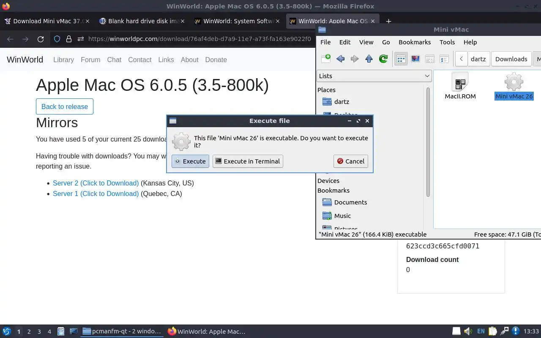Open the Library nav link
The height and width of the screenshot is (338, 541).
[x=63, y=60]
